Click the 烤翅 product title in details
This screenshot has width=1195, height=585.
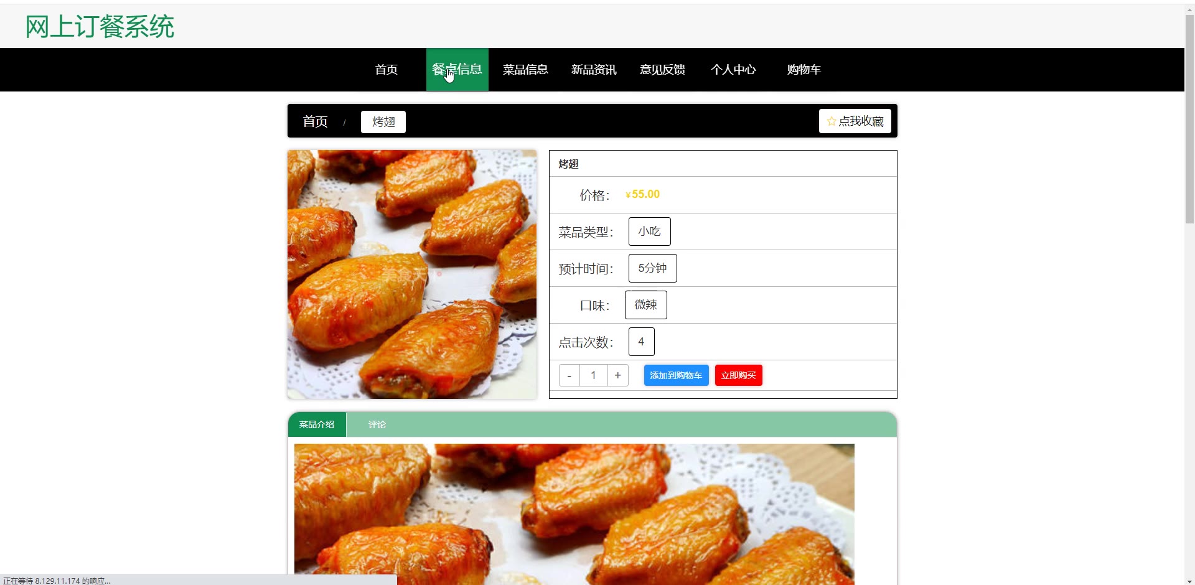click(x=568, y=164)
